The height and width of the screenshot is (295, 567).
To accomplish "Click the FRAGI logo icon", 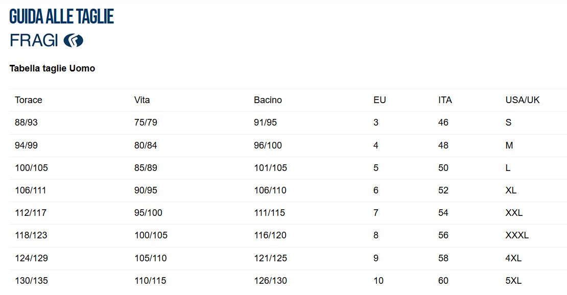I will pyautogui.click(x=74, y=40).
